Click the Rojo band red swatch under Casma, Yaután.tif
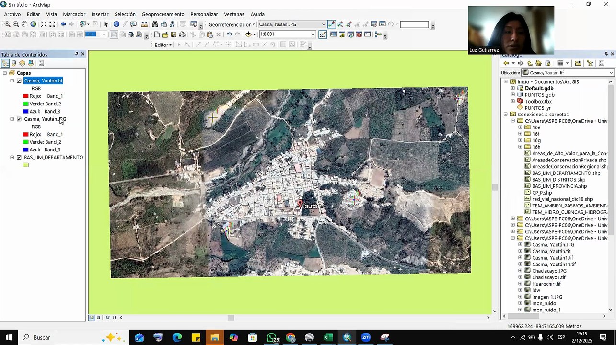The height and width of the screenshot is (345, 616). pos(25,96)
